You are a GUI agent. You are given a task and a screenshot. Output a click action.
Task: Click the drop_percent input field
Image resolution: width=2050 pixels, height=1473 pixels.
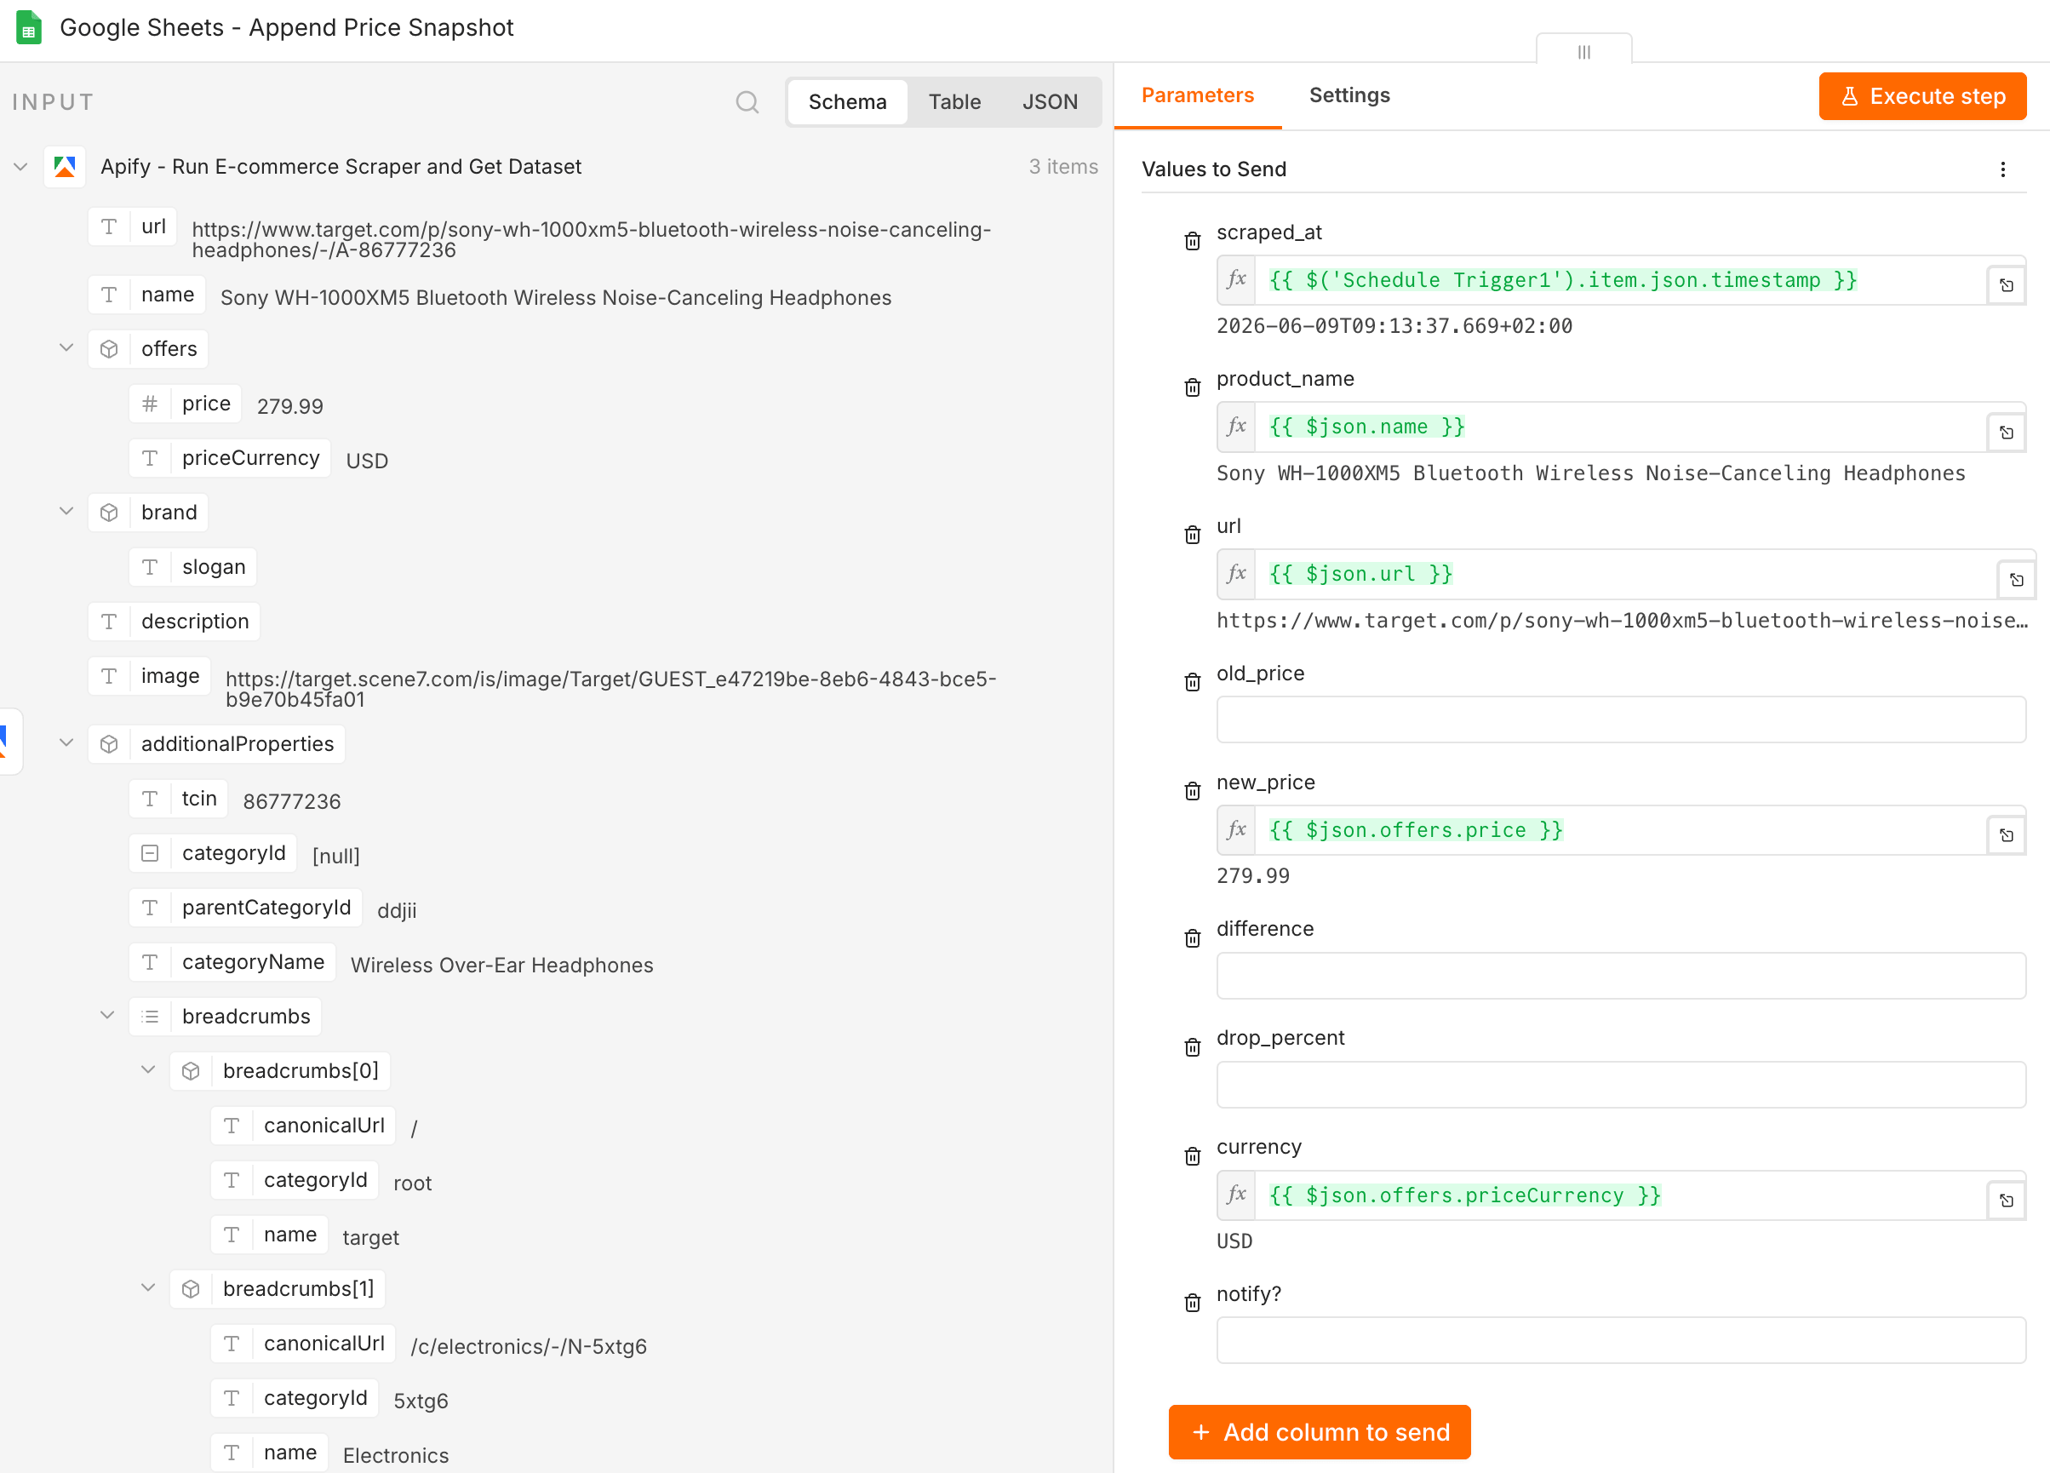pos(1620,1084)
